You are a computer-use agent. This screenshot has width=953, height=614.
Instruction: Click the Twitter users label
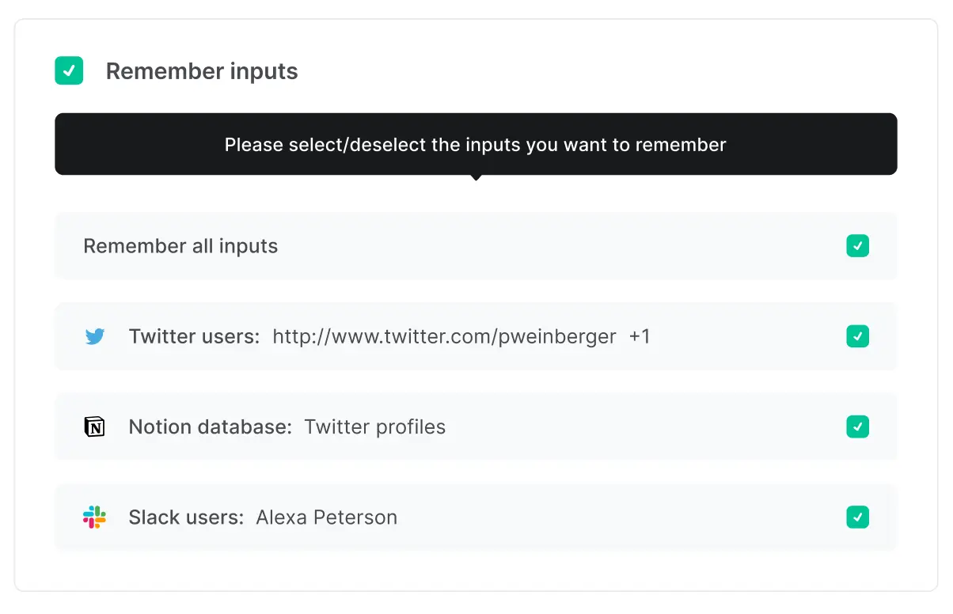(x=194, y=337)
